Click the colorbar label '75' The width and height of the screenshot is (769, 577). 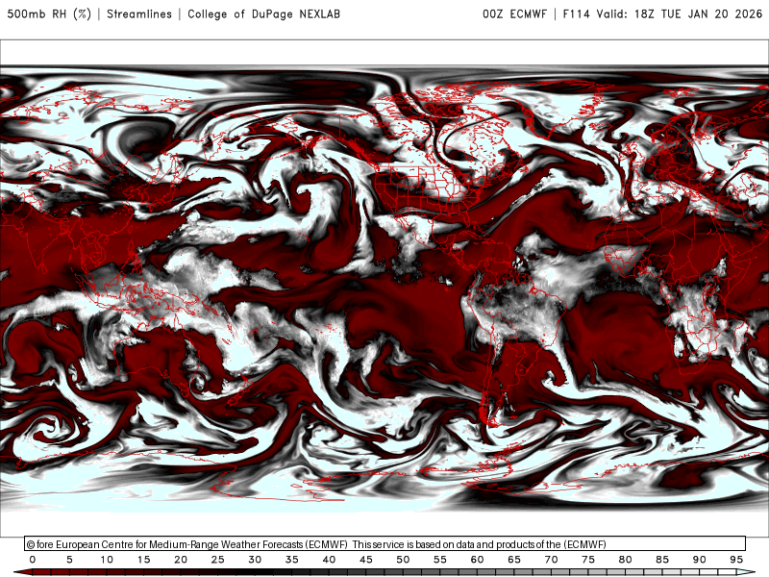coord(588,560)
